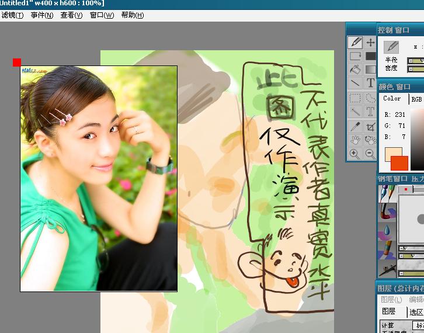
Task: Choose the fountain pen and pencil brush
Action: click(387, 193)
